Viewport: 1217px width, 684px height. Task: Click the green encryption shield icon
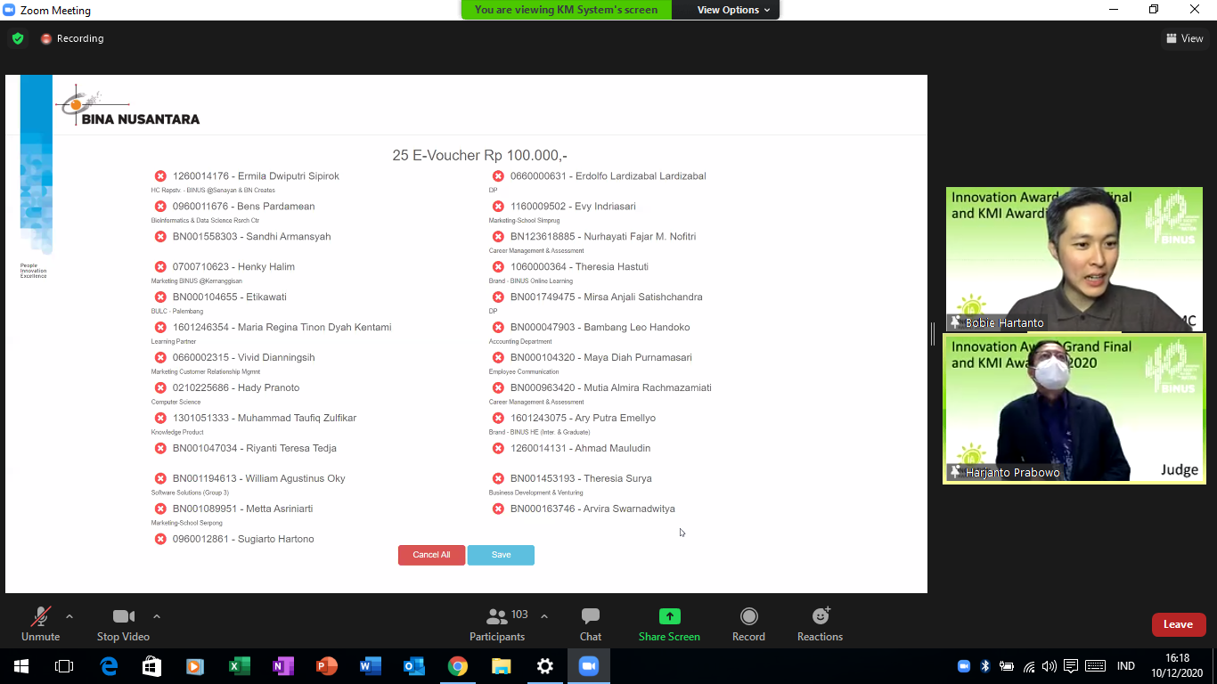tap(18, 38)
